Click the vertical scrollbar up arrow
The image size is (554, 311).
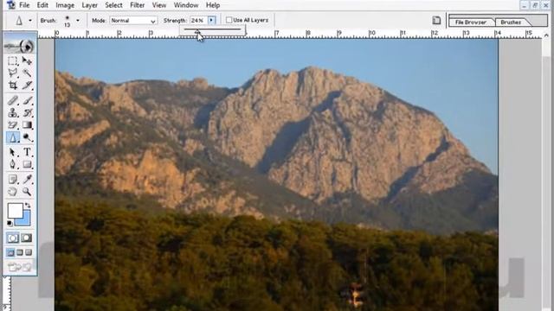coord(546,35)
